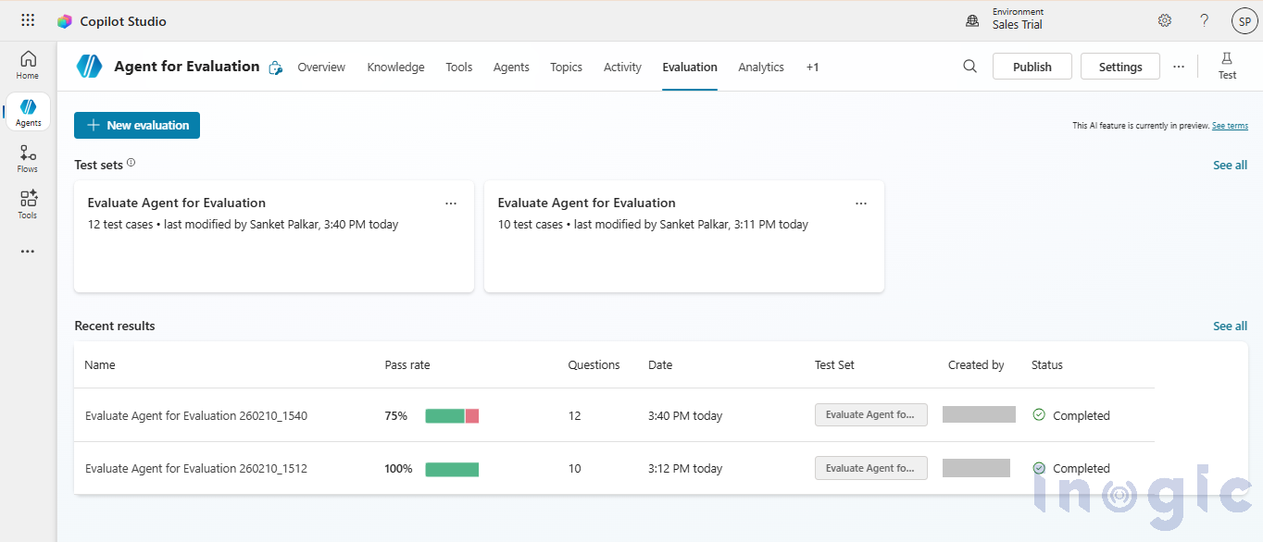Viewport: 1263px width, 542px height.
Task: Click the info icon next to Test sets
Action: pos(131,161)
